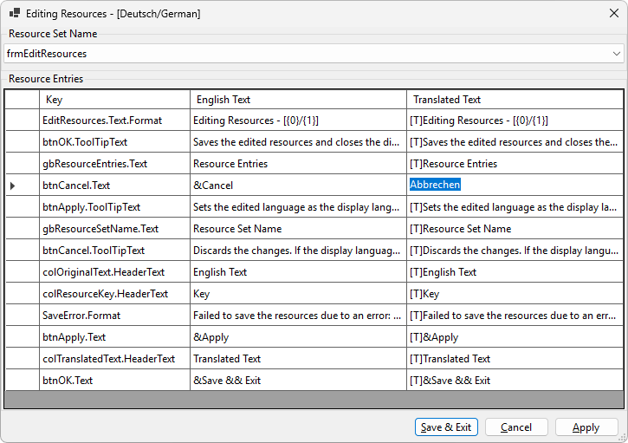Select the gbResourceSetName.Text key cell
628x443 pixels.
114,229
